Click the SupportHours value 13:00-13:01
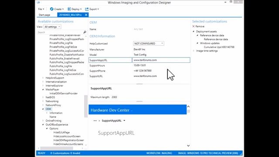Image resolution: width=279 pixels, height=157 pixels. [139, 65]
